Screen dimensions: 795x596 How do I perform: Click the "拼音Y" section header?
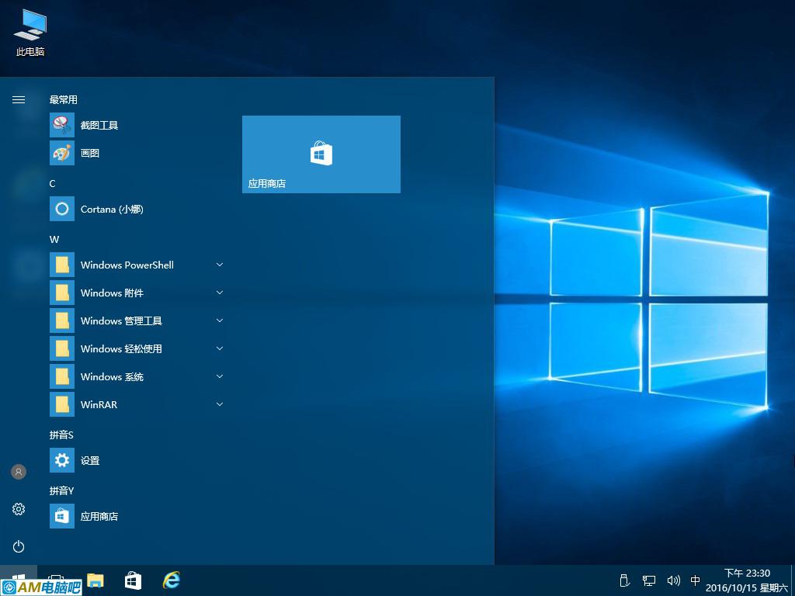pos(61,490)
